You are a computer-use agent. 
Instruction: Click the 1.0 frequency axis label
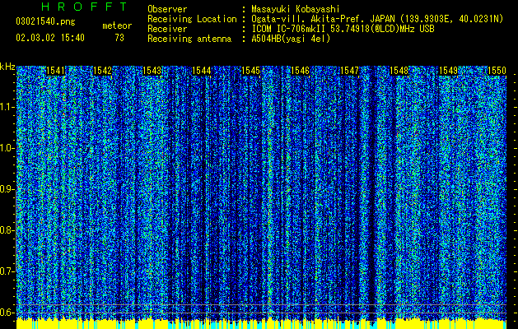click(7, 148)
